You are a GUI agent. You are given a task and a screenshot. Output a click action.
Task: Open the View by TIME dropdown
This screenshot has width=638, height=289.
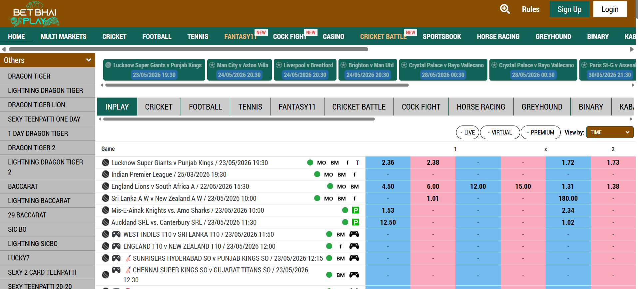pyautogui.click(x=610, y=132)
